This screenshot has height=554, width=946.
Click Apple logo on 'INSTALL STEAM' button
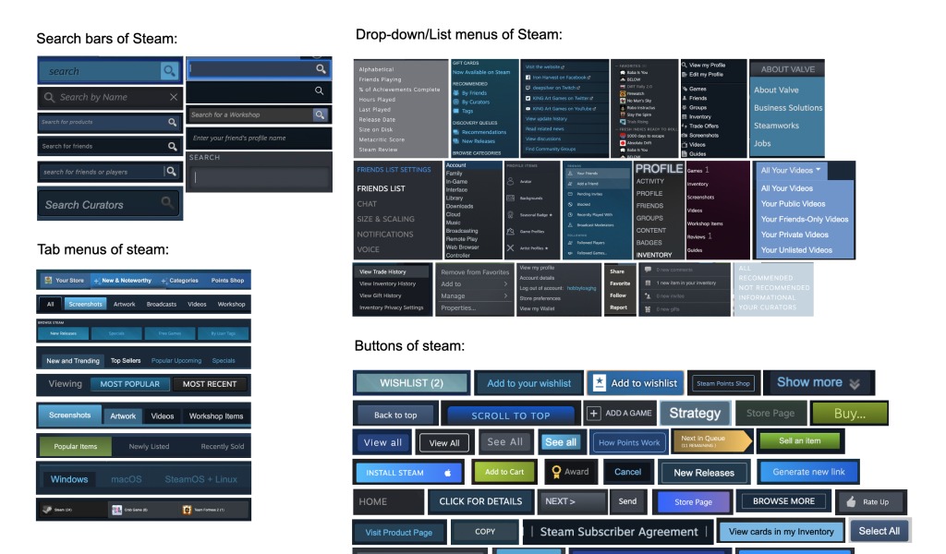(x=447, y=473)
